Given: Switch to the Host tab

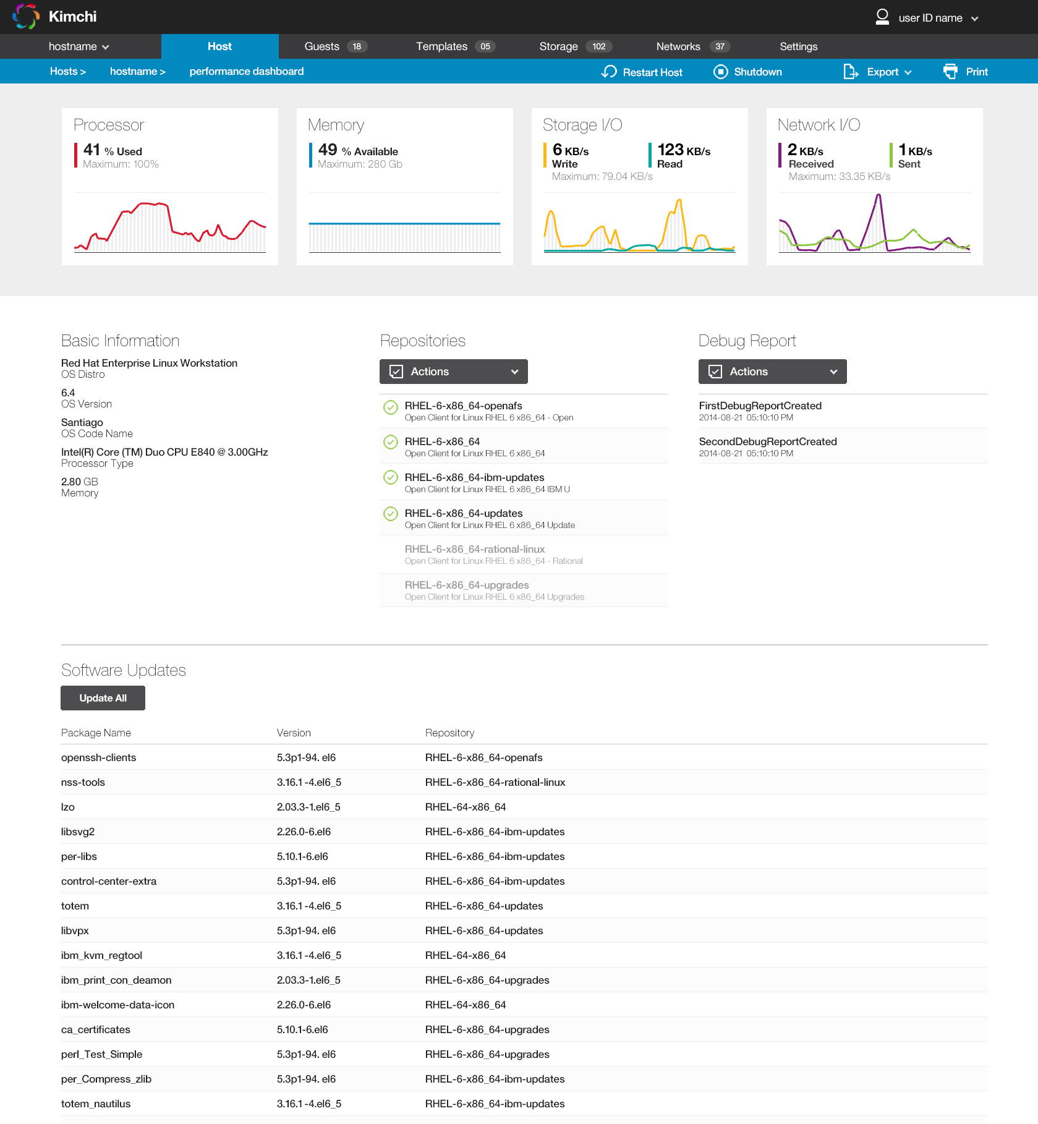Looking at the screenshot, I should [219, 46].
